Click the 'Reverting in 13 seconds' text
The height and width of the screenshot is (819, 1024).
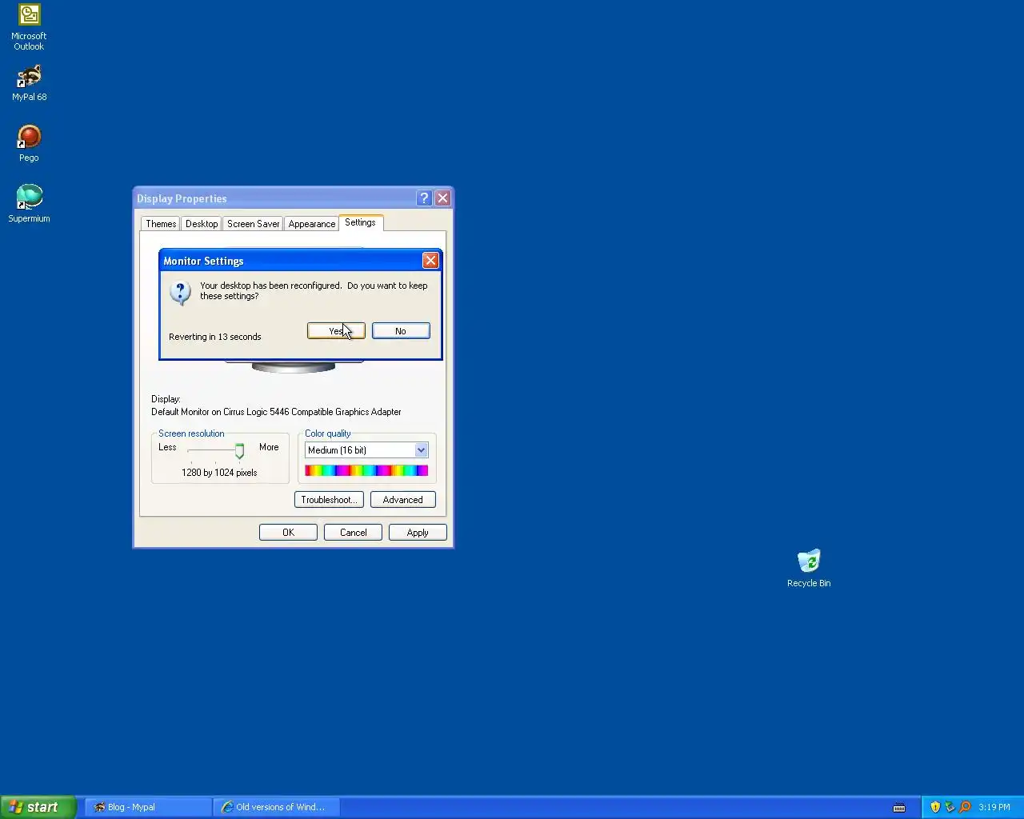(x=215, y=337)
